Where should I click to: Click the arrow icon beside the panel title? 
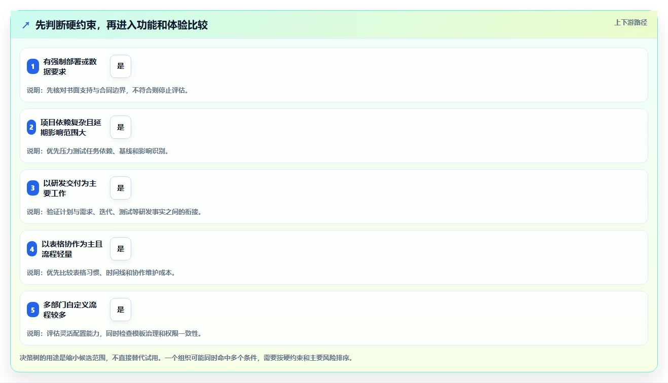pos(25,25)
